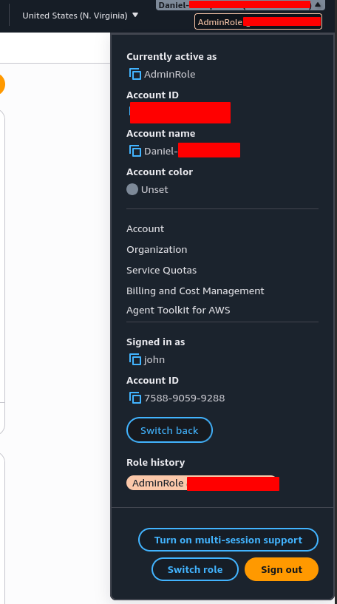Open Agent Toolkit for AWS

178,310
